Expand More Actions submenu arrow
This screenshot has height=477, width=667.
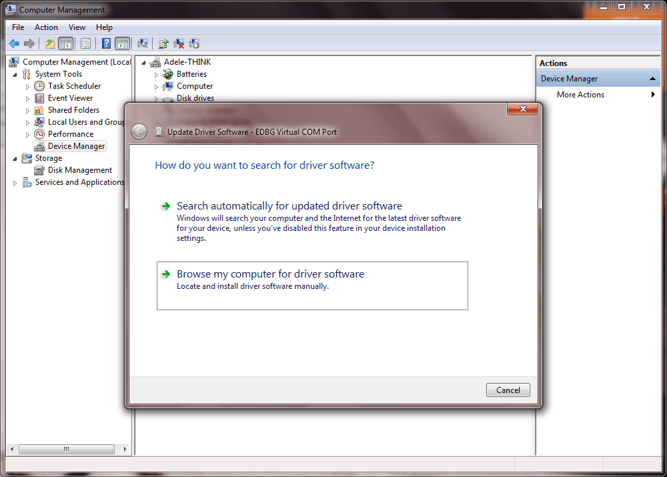coord(653,95)
